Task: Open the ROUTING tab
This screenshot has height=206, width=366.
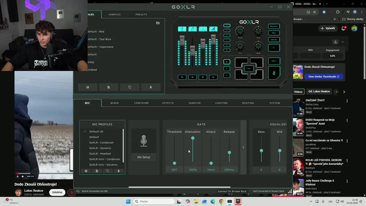Action: pos(248,103)
